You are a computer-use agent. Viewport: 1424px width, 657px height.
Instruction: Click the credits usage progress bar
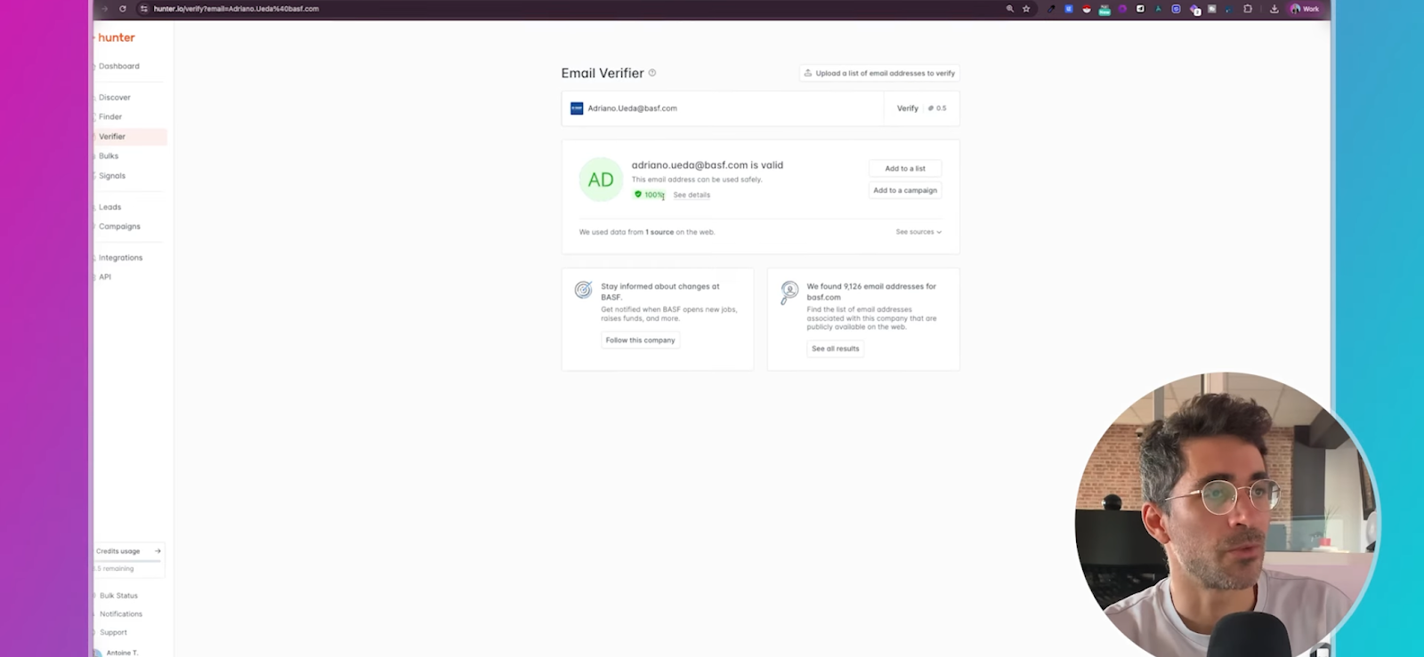click(x=129, y=560)
